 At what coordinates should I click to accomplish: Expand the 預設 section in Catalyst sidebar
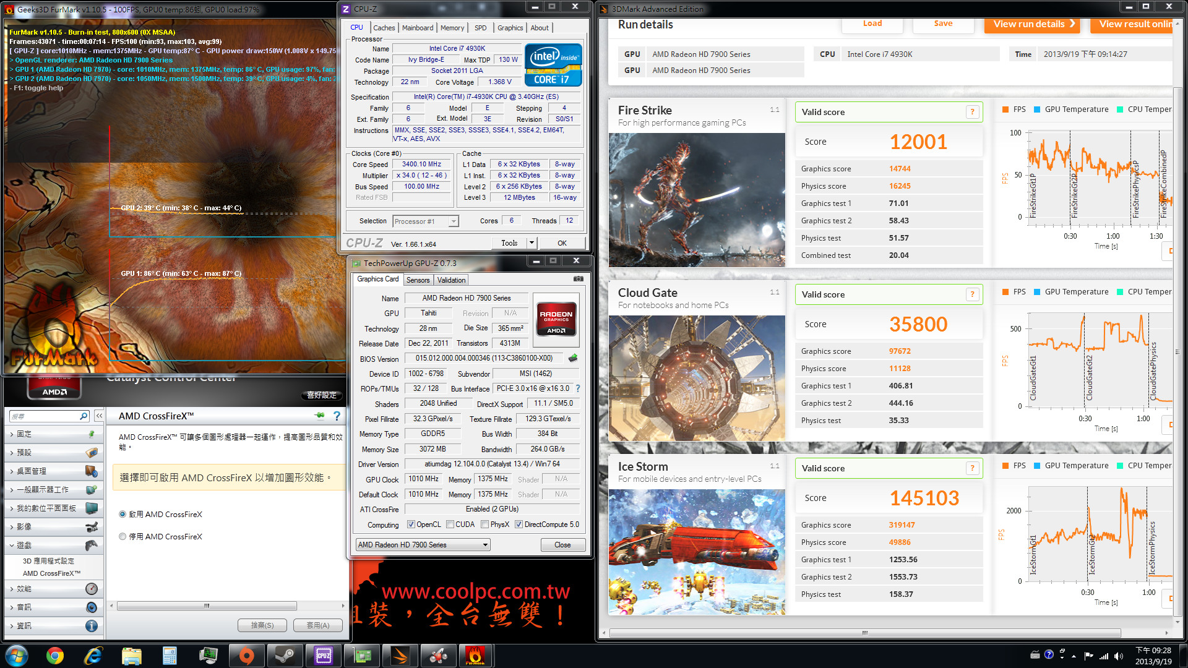coord(53,453)
